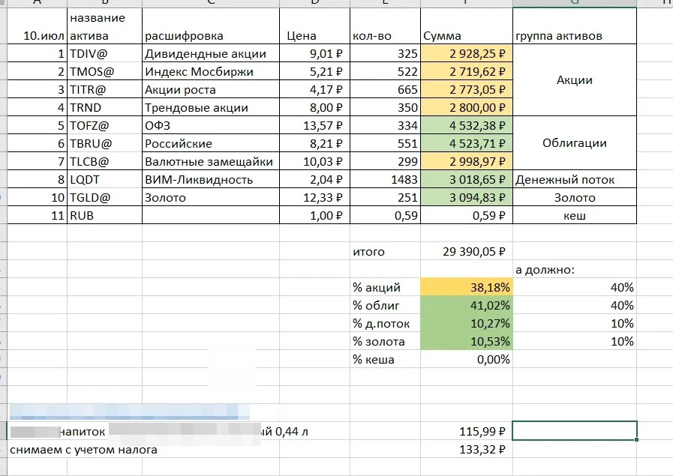
Task: Click the % кеша value 0,00%
Action: pyautogui.click(x=467, y=359)
